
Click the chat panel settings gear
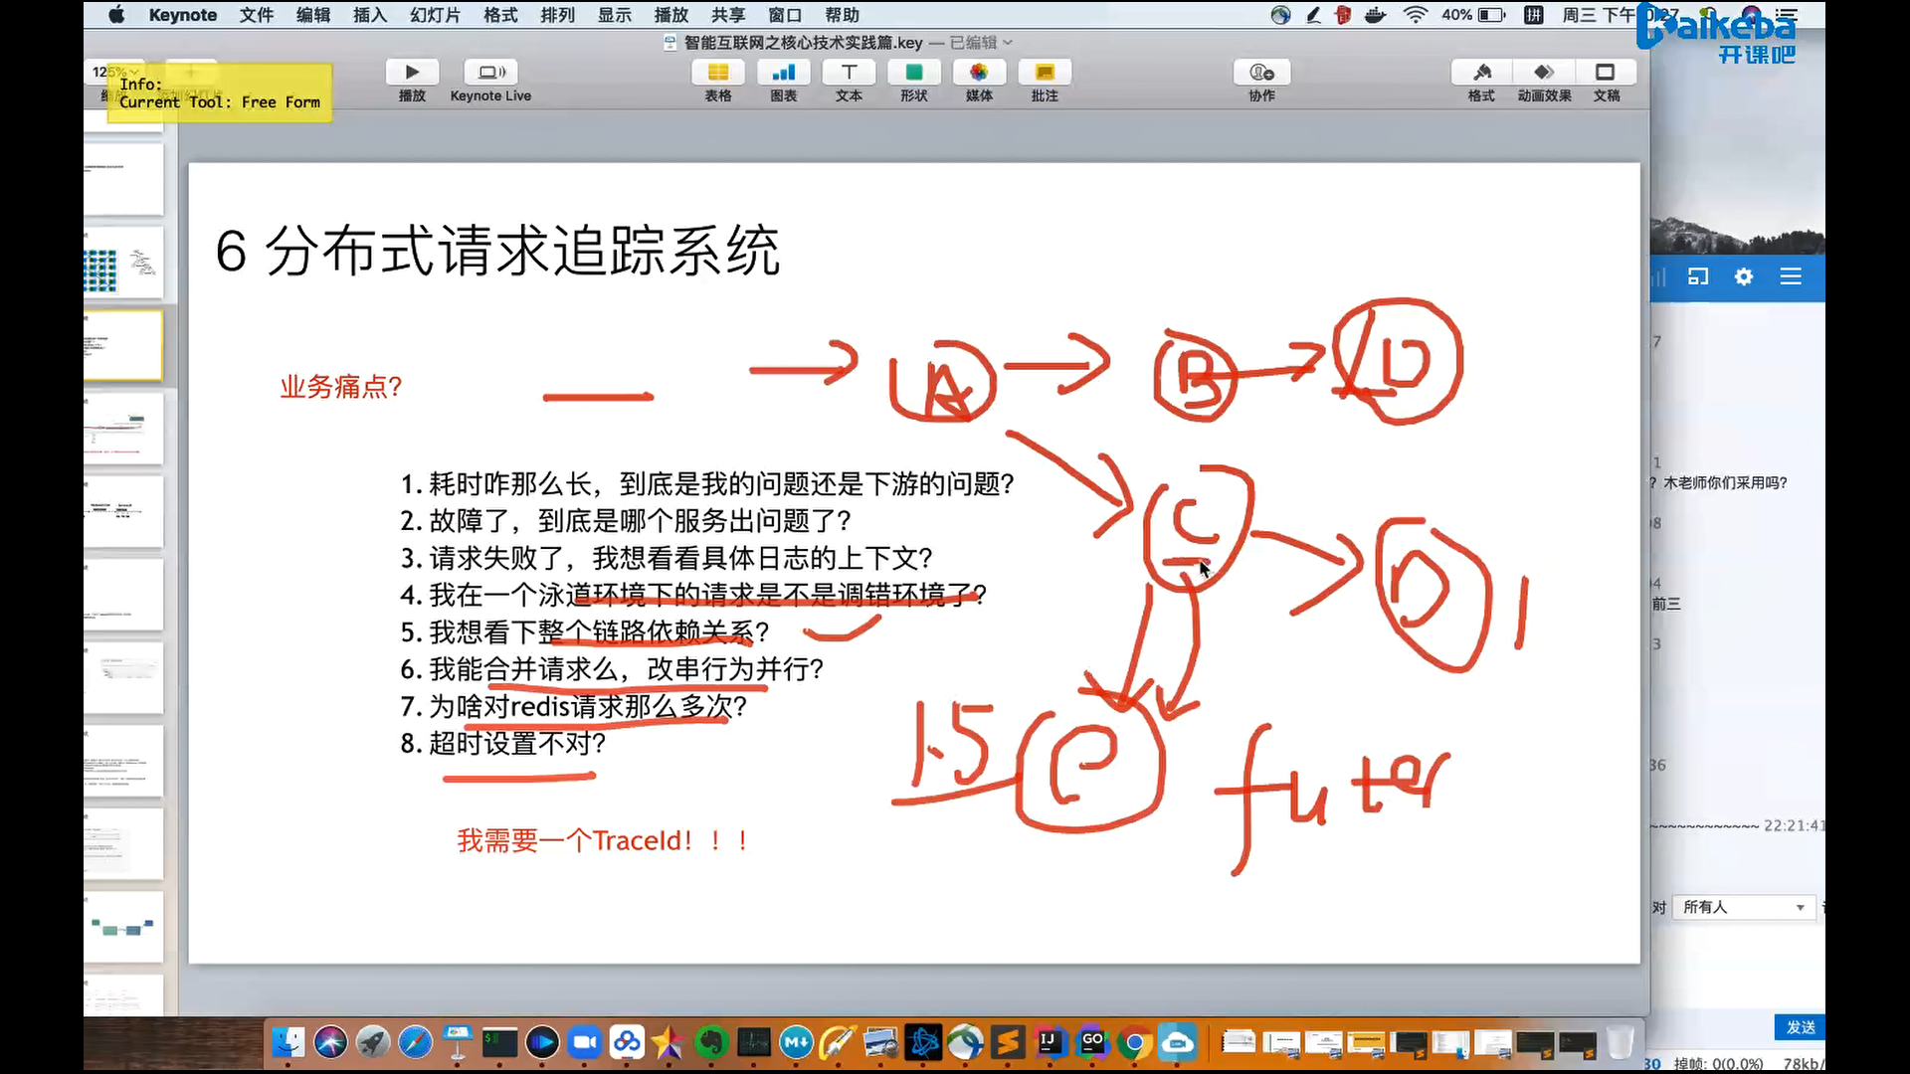(x=1744, y=277)
